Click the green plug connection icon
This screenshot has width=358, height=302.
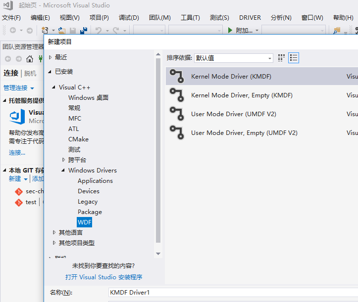41,59
